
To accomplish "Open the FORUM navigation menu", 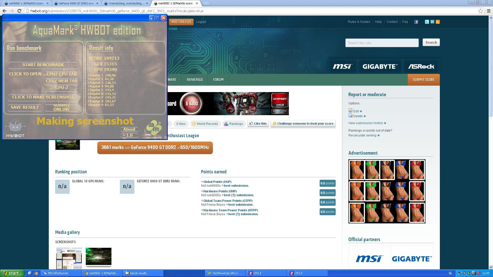I will 218,80.
